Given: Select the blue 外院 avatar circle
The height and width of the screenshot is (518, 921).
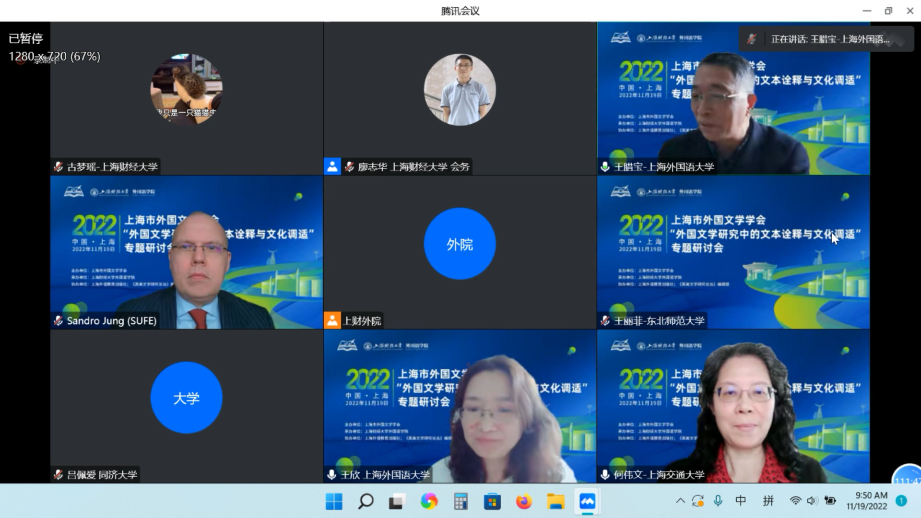Looking at the screenshot, I should [x=460, y=244].
